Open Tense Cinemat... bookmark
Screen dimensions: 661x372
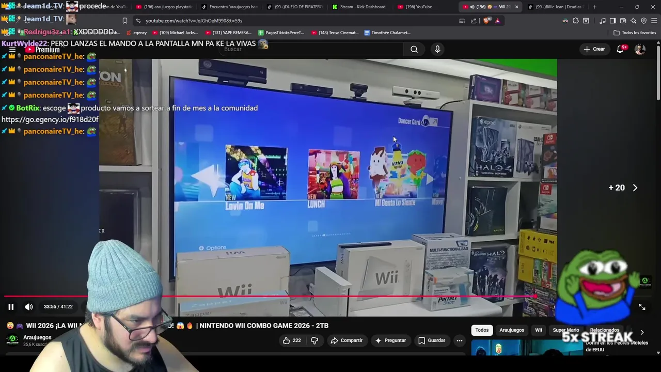pos(335,33)
